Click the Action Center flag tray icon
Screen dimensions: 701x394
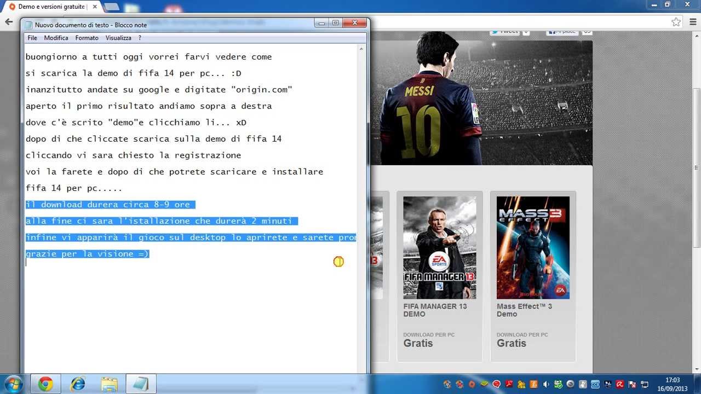click(x=632, y=384)
